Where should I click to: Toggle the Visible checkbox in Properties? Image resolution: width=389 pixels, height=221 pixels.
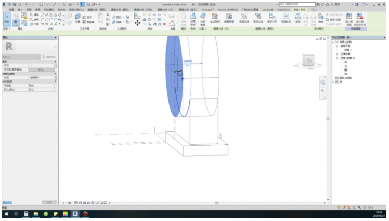(30, 65)
